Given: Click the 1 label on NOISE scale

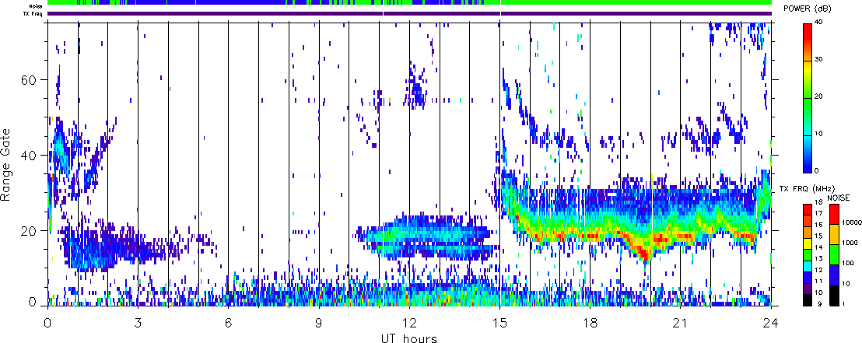Looking at the screenshot, I should click(843, 303).
